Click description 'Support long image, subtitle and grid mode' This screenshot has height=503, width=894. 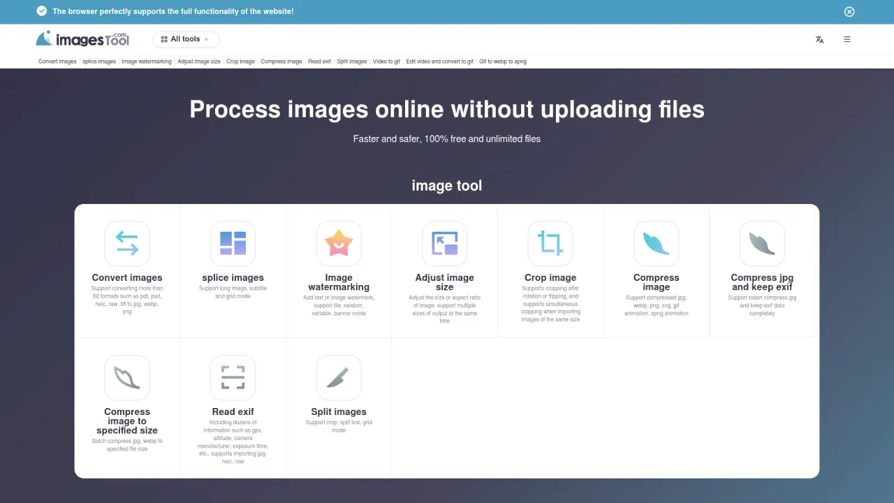[x=233, y=292]
